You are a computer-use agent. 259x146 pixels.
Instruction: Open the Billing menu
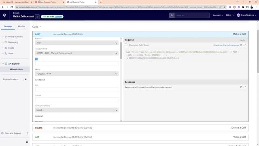229,15
